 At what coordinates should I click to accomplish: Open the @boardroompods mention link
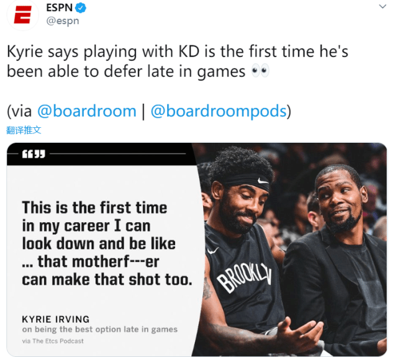(x=219, y=111)
